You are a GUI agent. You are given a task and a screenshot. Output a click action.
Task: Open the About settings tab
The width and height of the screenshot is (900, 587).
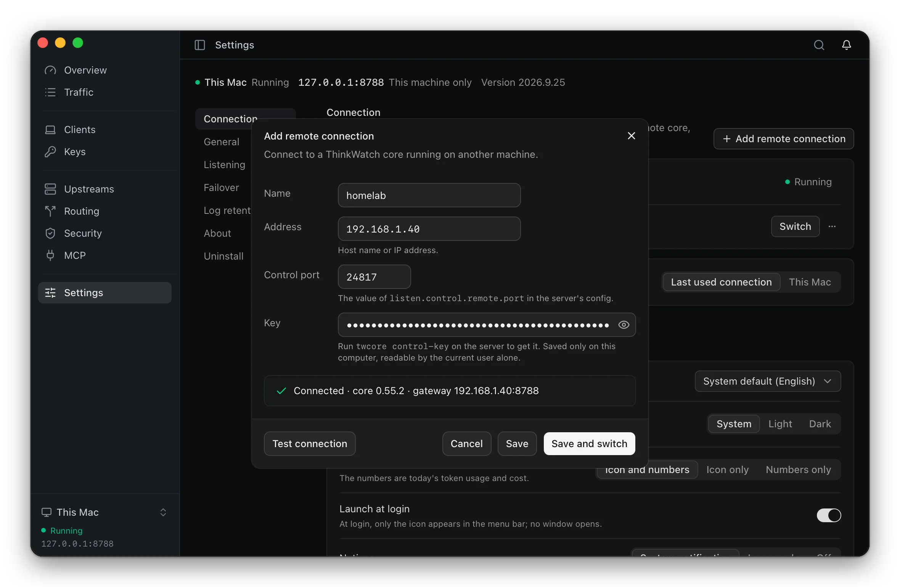tap(217, 233)
